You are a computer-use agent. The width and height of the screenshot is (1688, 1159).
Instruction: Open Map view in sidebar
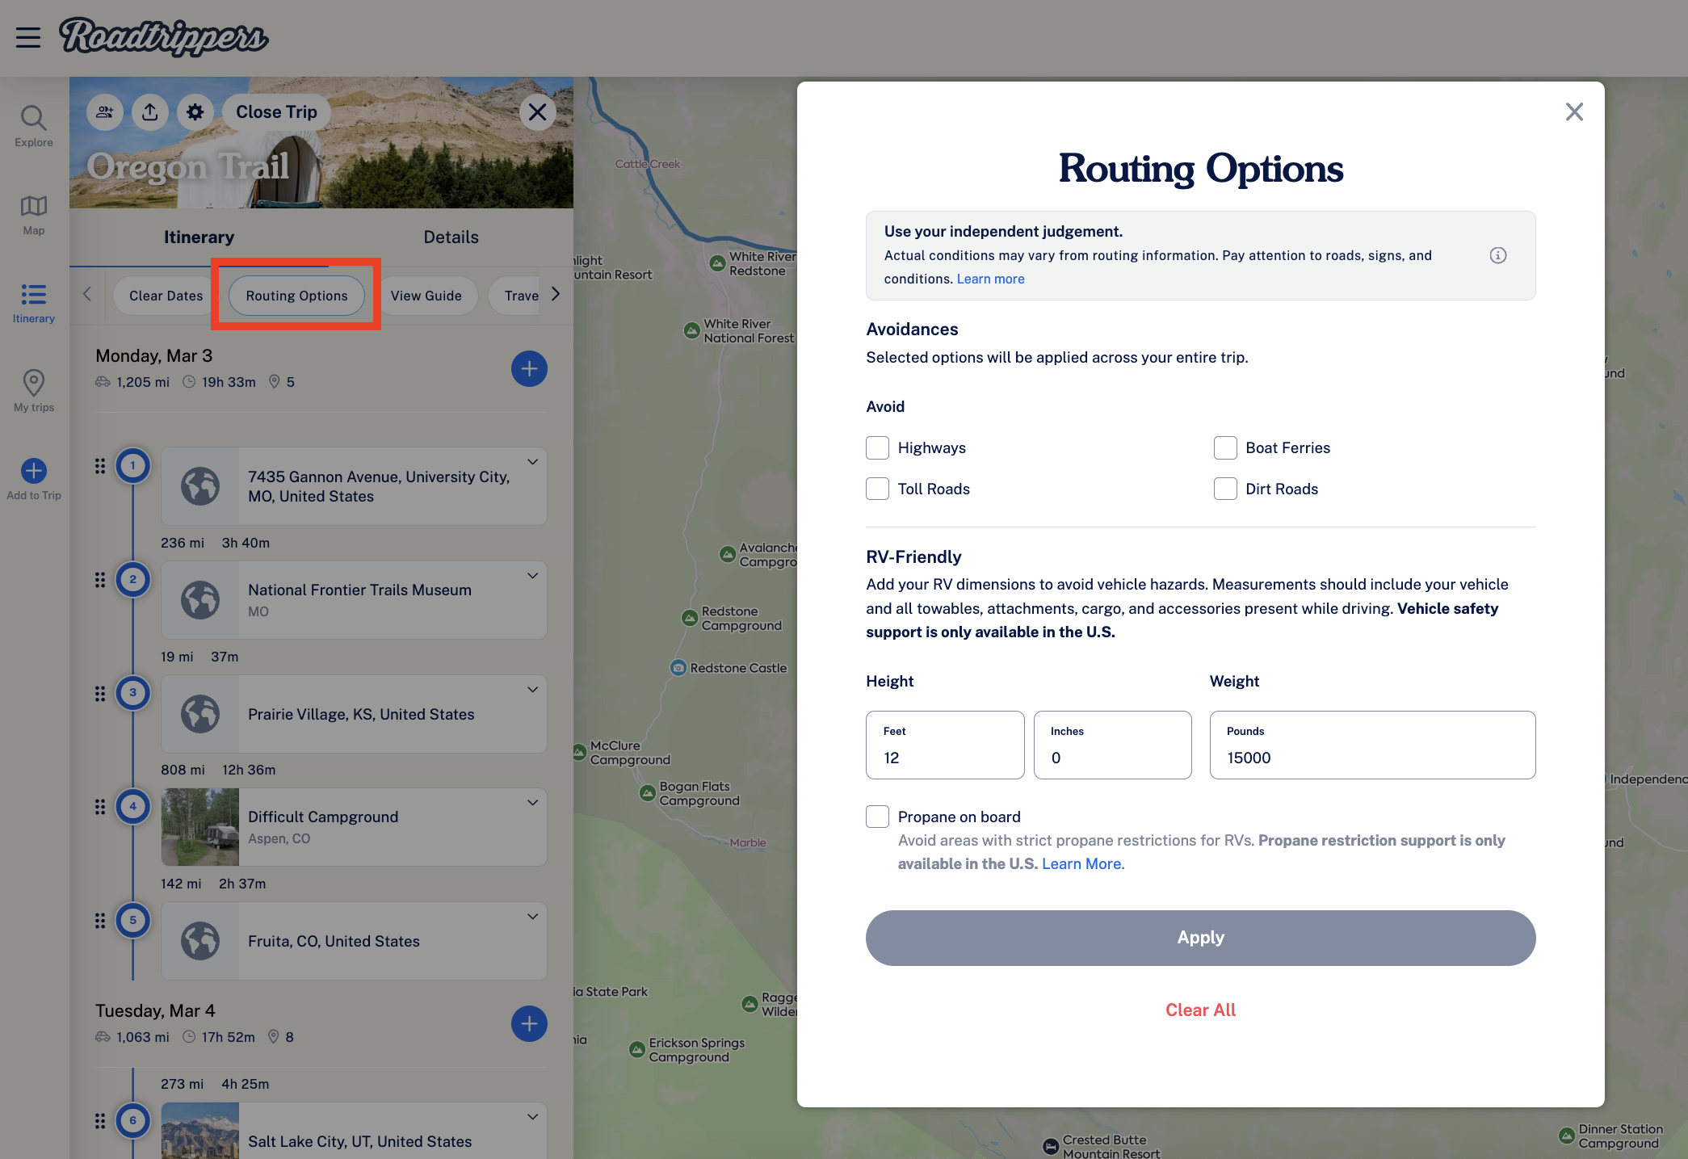[x=34, y=215]
